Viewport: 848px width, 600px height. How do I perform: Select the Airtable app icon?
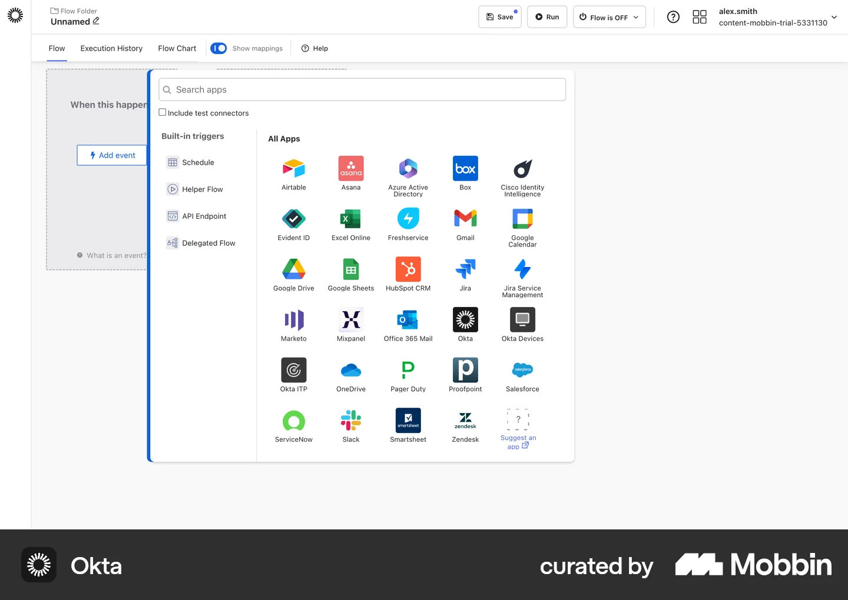pyautogui.click(x=293, y=169)
